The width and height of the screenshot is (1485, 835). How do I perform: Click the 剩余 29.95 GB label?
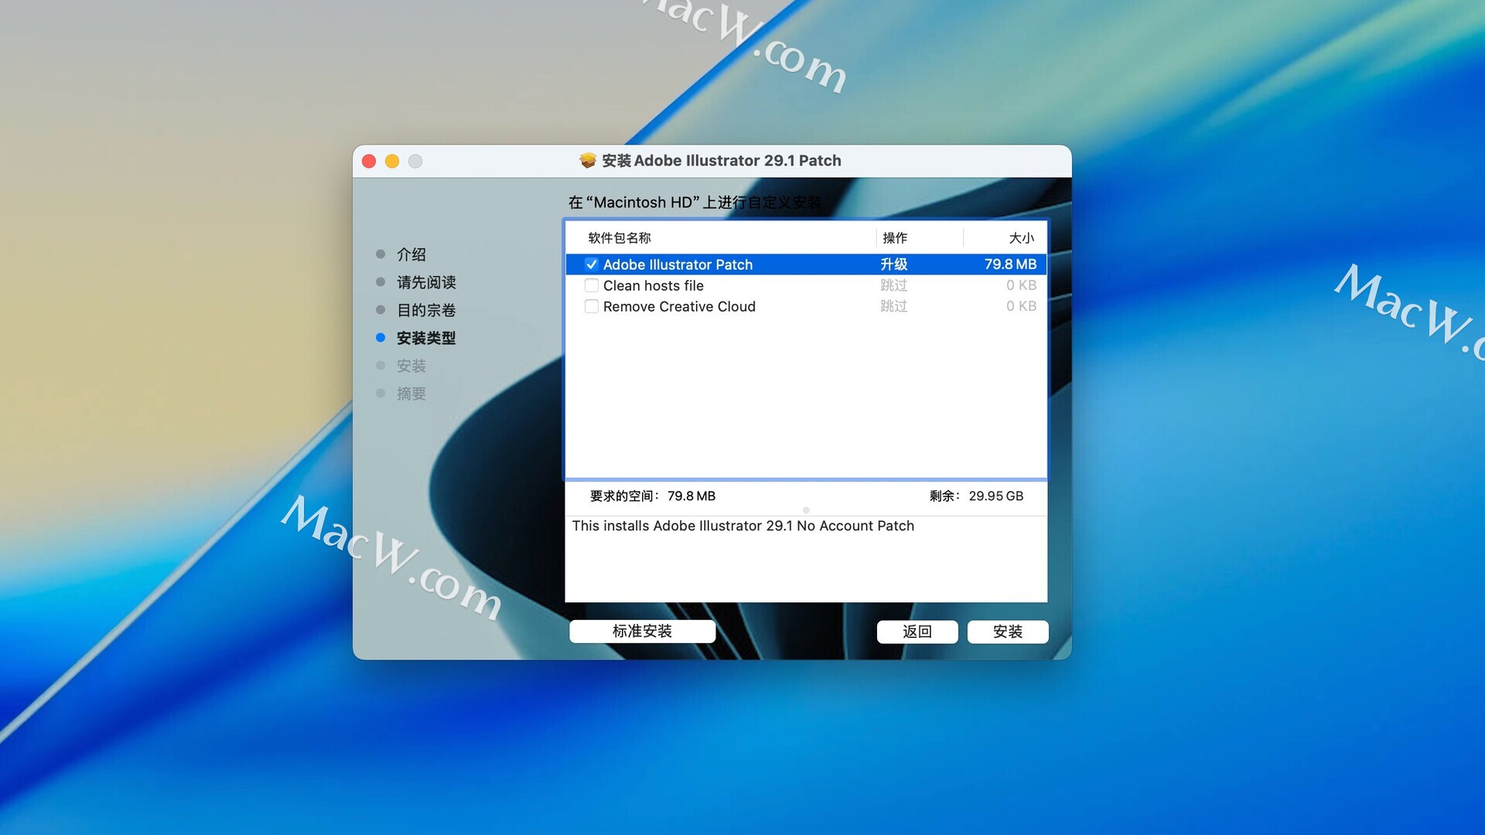click(x=976, y=496)
